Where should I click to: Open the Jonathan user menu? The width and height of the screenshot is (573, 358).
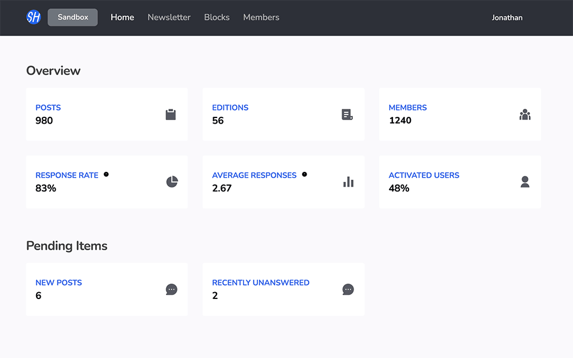(x=507, y=18)
